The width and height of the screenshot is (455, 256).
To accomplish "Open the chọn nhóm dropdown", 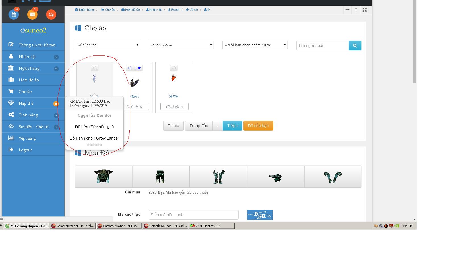I will pos(181,45).
